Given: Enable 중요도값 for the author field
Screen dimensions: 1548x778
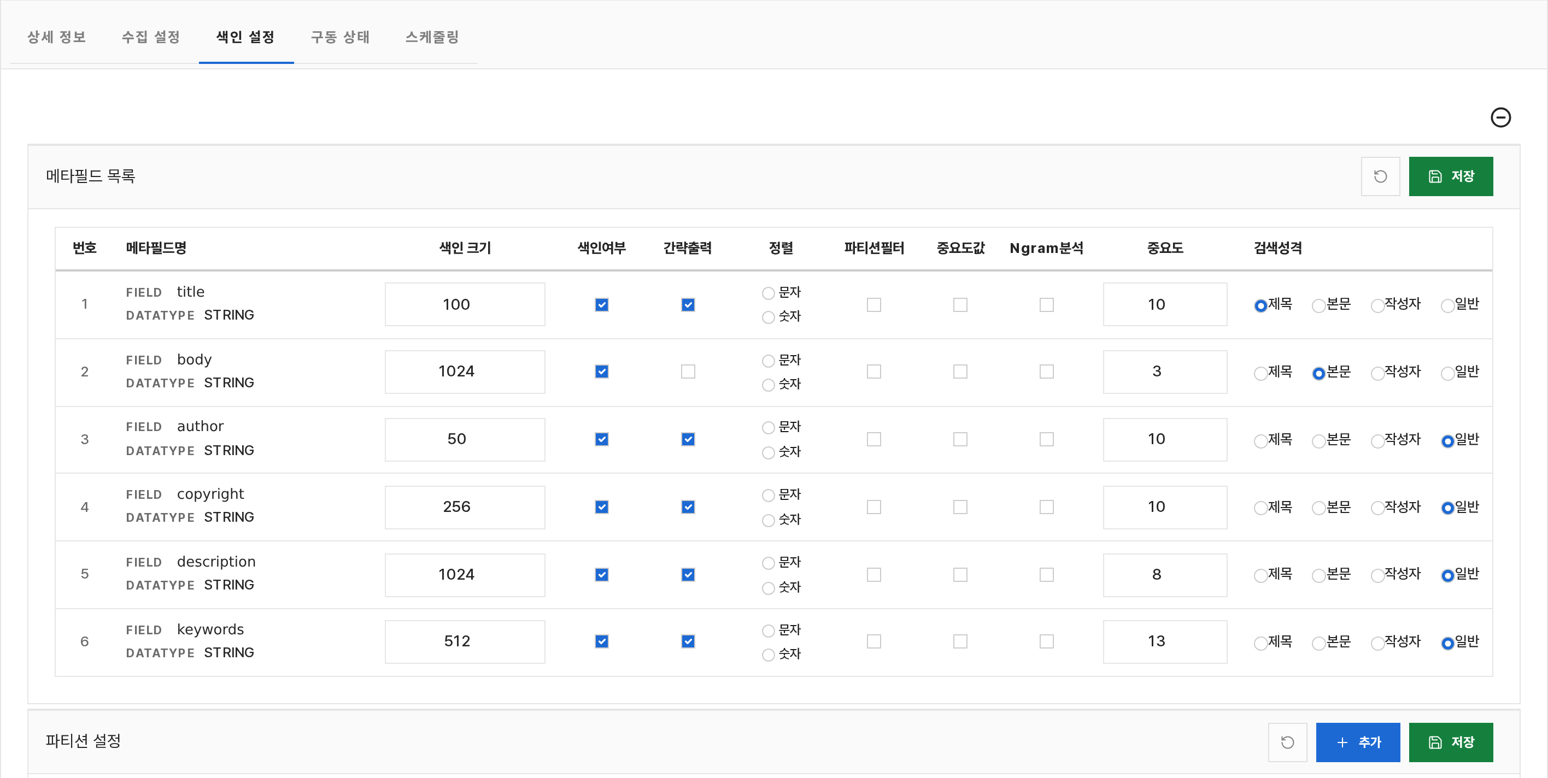Looking at the screenshot, I should click(960, 439).
